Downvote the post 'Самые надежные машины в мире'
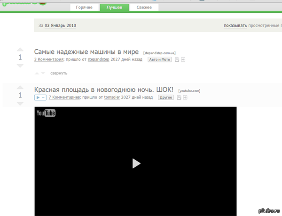 coord(20,66)
